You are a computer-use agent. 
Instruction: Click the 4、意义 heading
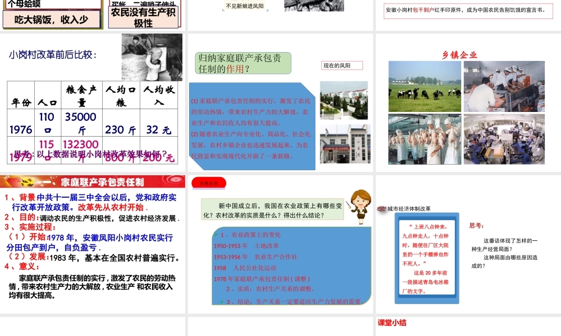22,267
